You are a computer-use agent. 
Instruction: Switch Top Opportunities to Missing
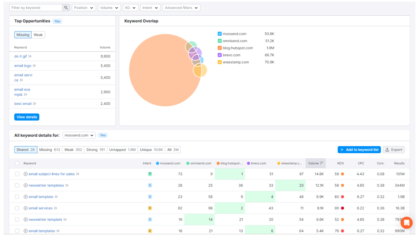click(x=23, y=35)
